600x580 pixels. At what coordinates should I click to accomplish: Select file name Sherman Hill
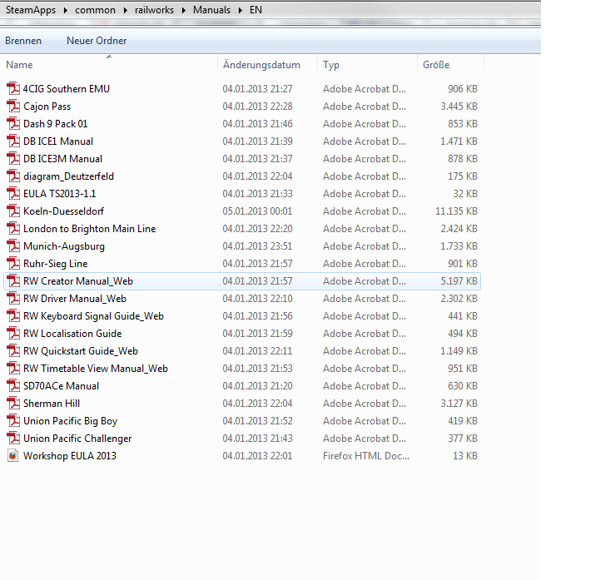[x=52, y=404]
